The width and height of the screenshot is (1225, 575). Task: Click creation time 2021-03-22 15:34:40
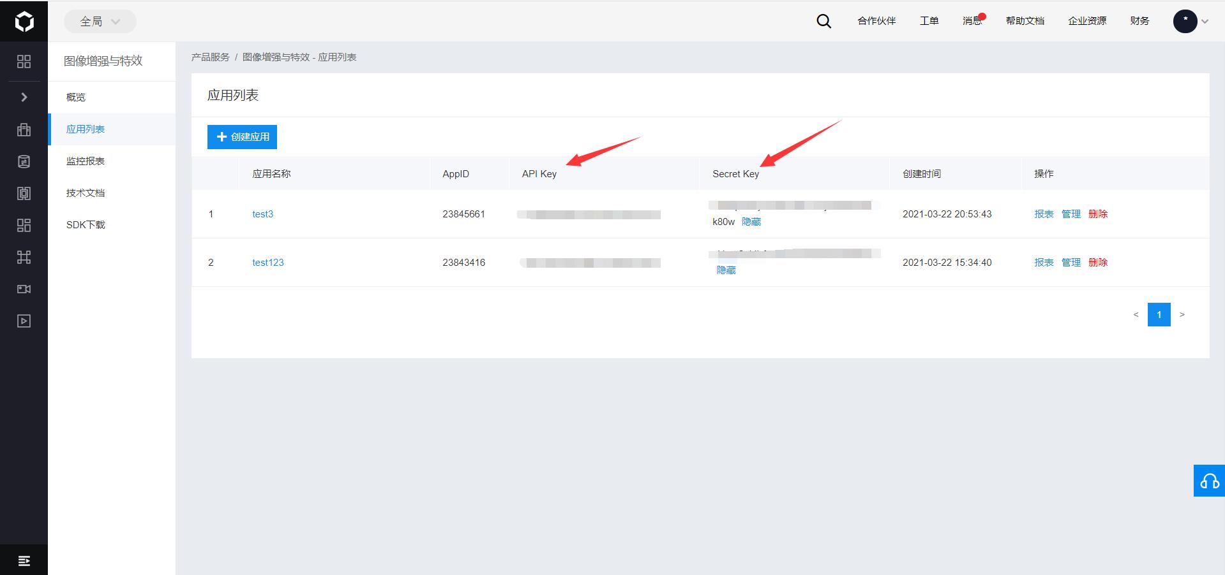pyautogui.click(x=947, y=263)
